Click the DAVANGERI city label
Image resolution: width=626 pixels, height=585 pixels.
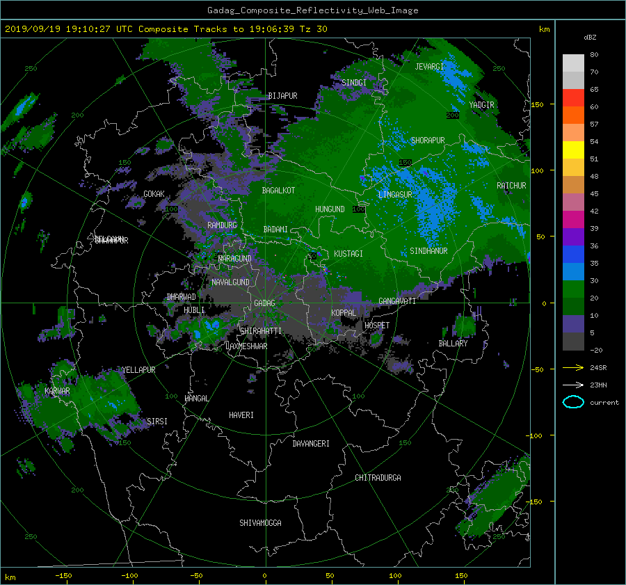point(311,444)
